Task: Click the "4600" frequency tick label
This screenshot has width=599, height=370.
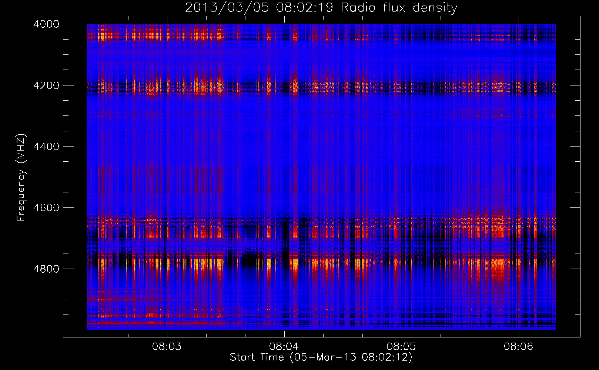Action: tap(46, 208)
